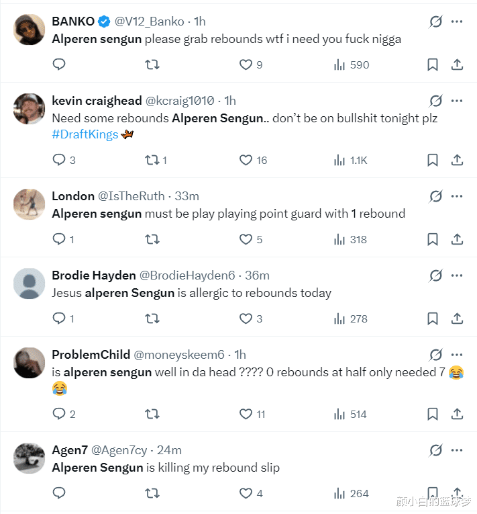Share London's tweet
This screenshot has height=514, width=477.
tap(457, 239)
